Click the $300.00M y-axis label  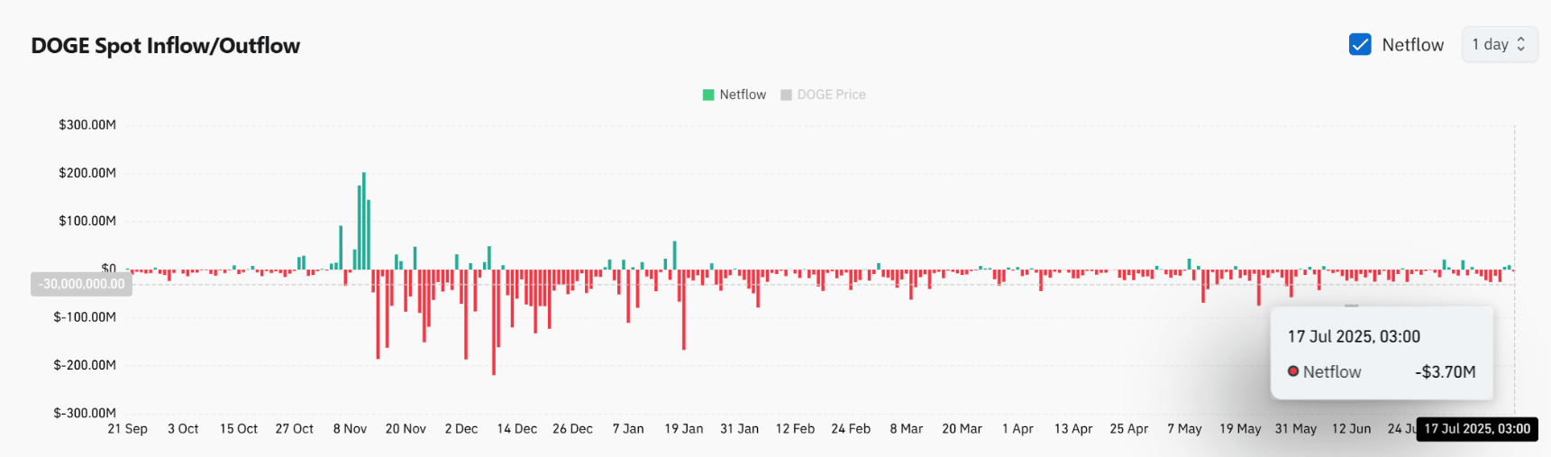87,124
